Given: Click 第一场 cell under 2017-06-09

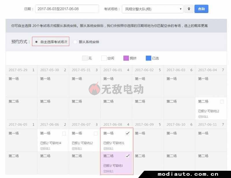Looking at the screenshot, I should [x=148, y=140].
